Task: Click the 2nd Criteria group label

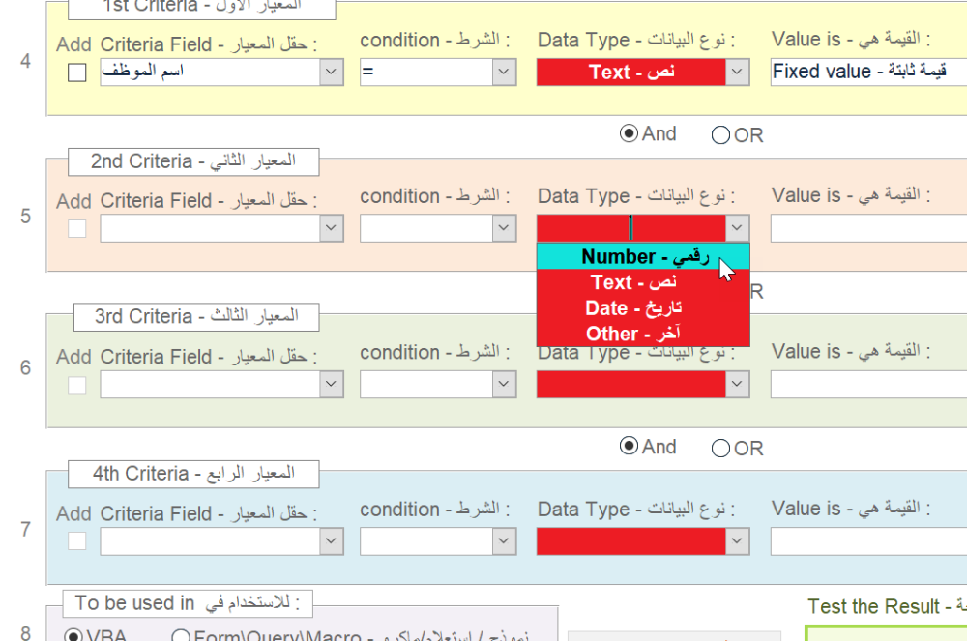Action: coord(193,161)
